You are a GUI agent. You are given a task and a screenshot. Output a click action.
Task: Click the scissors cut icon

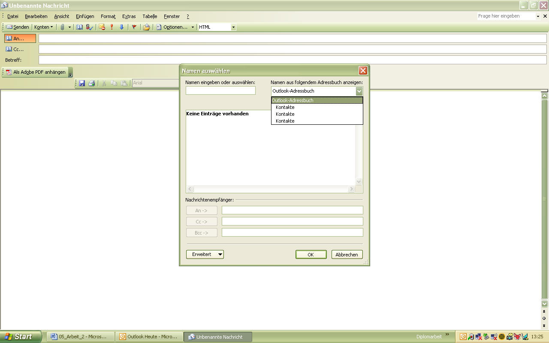click(x=104, y=83)
